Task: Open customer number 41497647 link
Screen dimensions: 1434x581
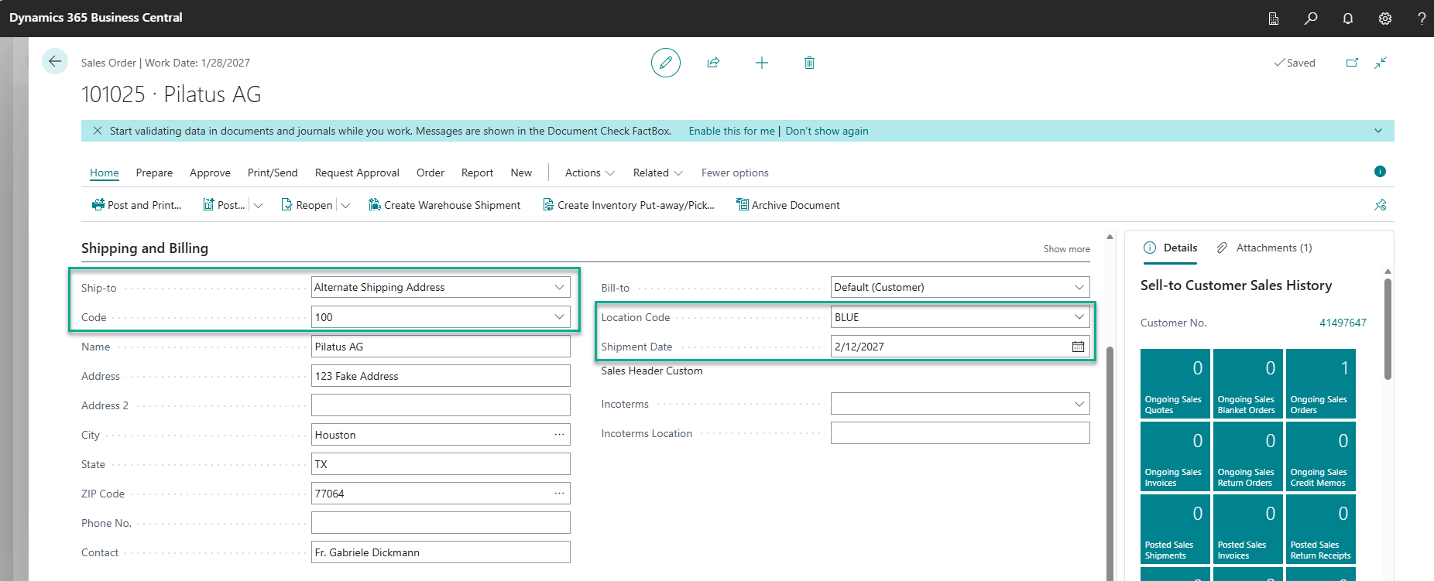Action: [x=1343, y=323]
